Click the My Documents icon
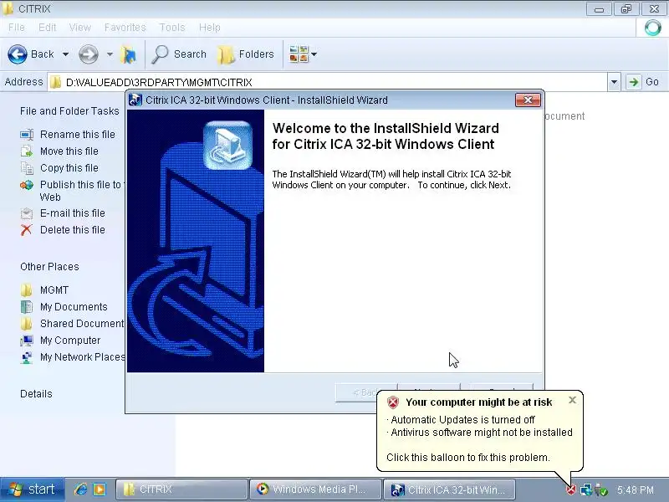This screenshot has width=669, height=502. click(x=27, y=307)
